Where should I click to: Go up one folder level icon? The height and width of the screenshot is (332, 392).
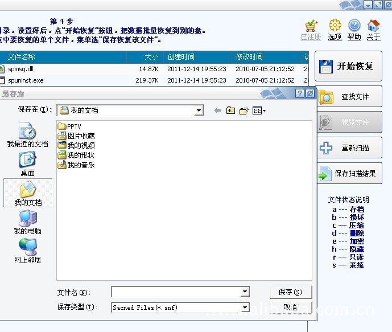[x=230, y=110]
